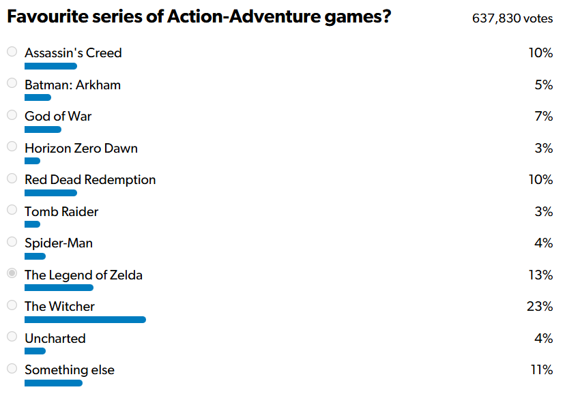The height and width of the screenshot is (396, 563).
Task: Select Red Dead Redemption radio button
Action: tap(12, 179)
